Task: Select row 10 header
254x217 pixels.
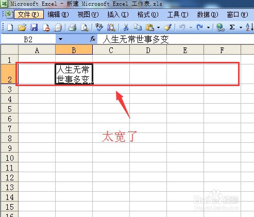Action: point(9,158)
